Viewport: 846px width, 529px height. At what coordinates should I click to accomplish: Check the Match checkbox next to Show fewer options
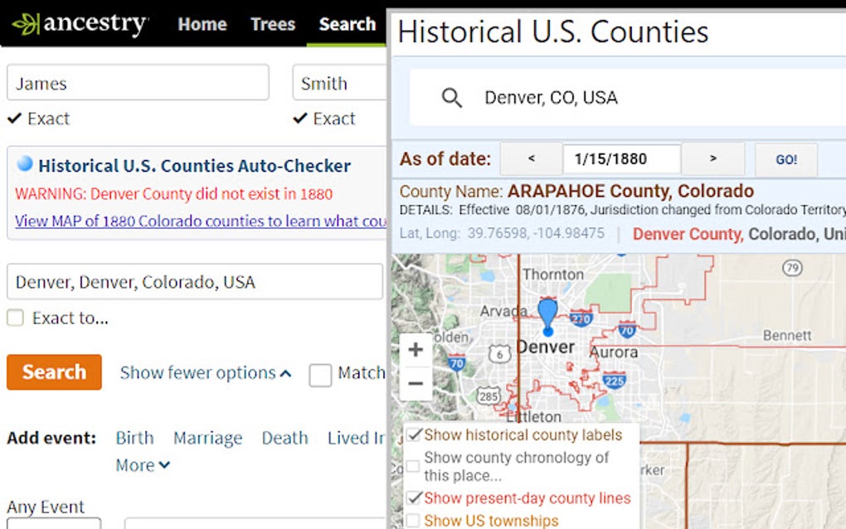(x=320, y=375)
